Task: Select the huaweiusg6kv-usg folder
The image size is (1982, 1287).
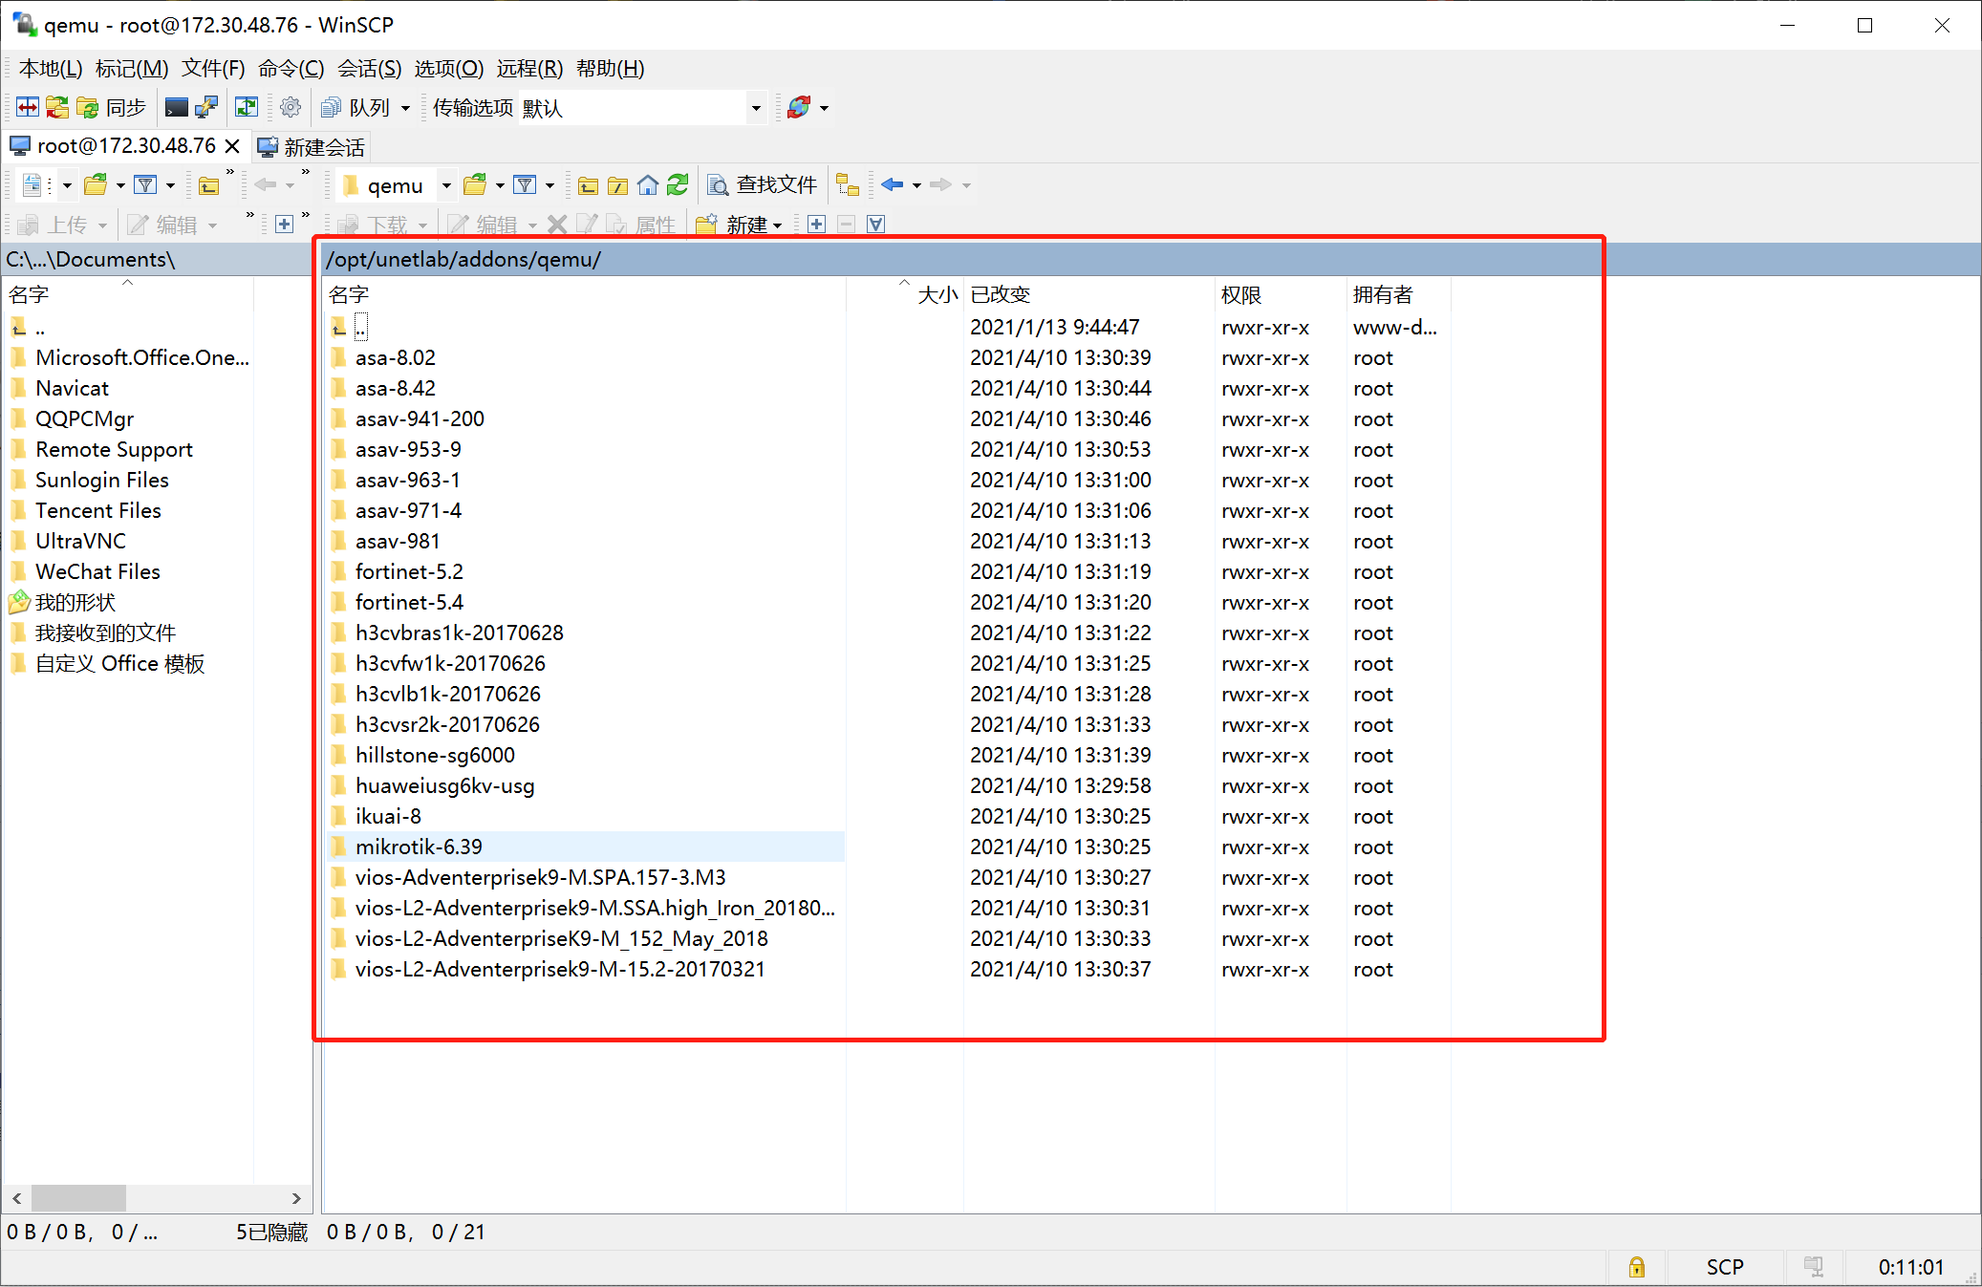Action: pos(444,785)
